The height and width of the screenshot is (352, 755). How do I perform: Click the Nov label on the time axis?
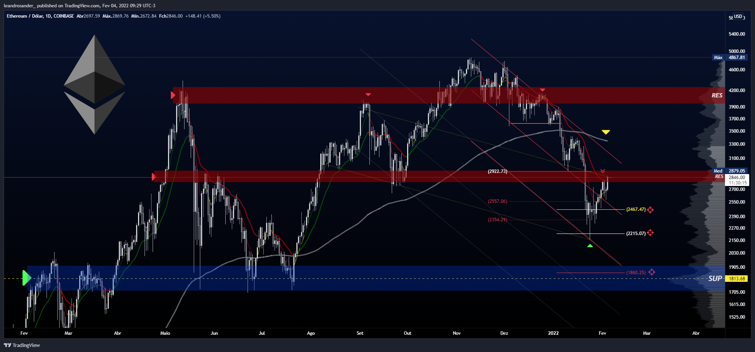click(x=457, y=333)
